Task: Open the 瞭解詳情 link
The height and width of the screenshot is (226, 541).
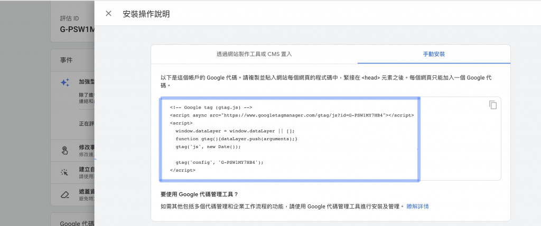Action: [x=417, y=207]
